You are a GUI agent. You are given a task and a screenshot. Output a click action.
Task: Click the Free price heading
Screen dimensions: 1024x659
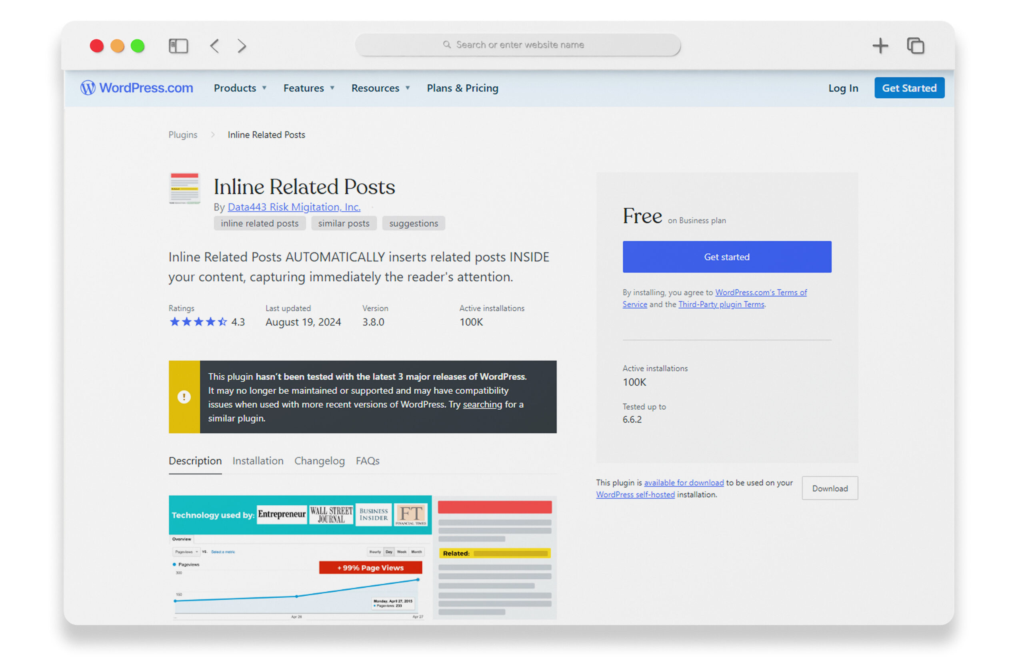pyautogui.click(x=642, y=216)
